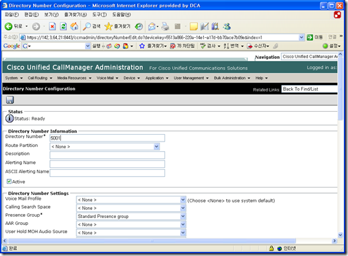Click the translate icon in Google toolbar
The width and height of the screenshot is (348, 256).
tap(226, 46)
